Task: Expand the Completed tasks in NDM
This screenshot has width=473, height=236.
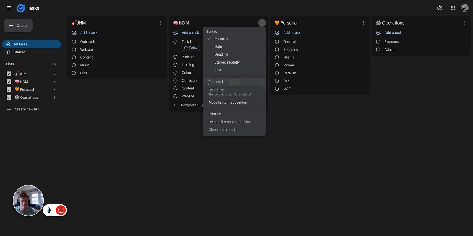Action: [x=175, y=105]
